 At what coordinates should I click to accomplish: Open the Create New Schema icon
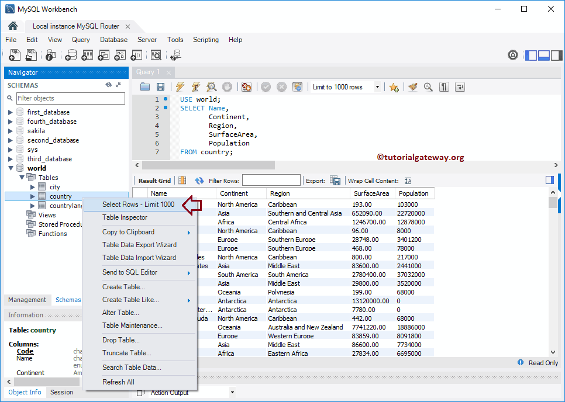(72, 55)
